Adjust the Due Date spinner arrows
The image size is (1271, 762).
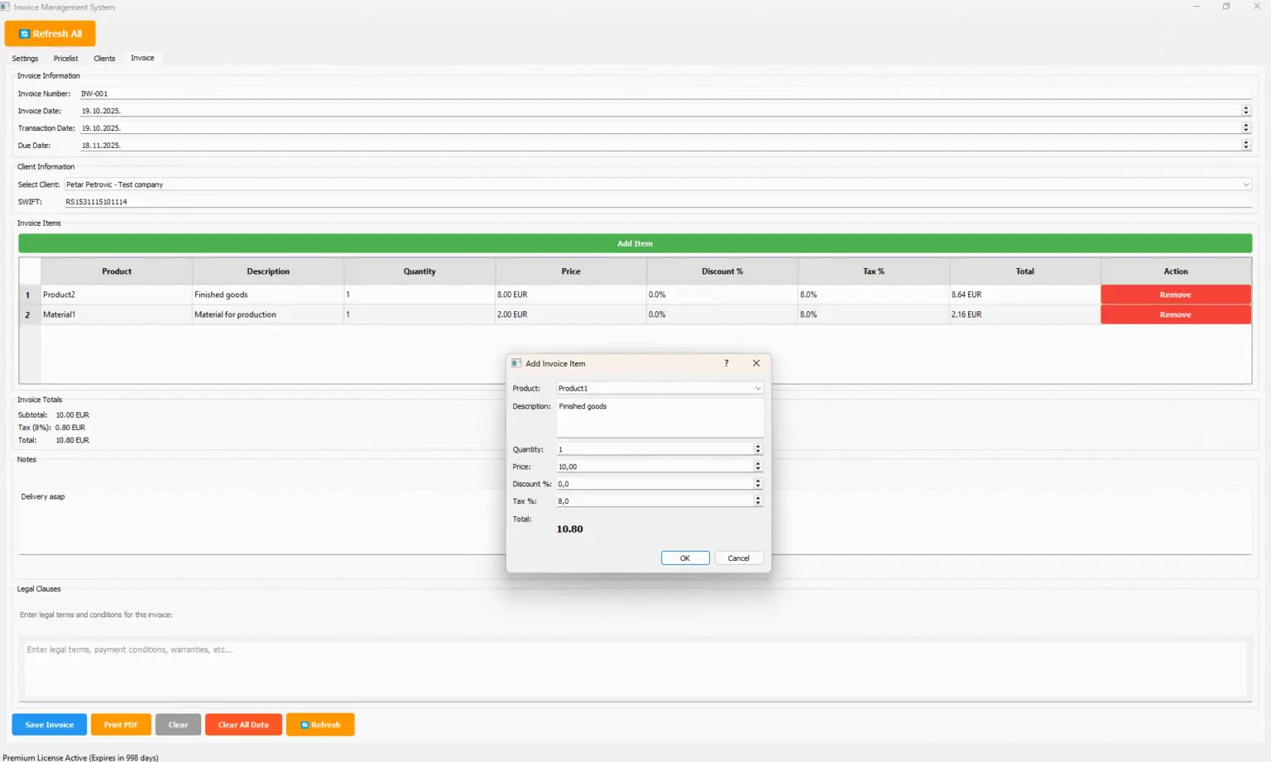(1245, 146)
